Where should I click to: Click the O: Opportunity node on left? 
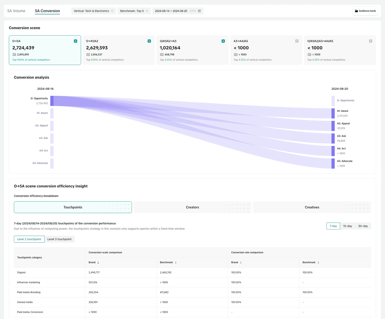point(52,101)
